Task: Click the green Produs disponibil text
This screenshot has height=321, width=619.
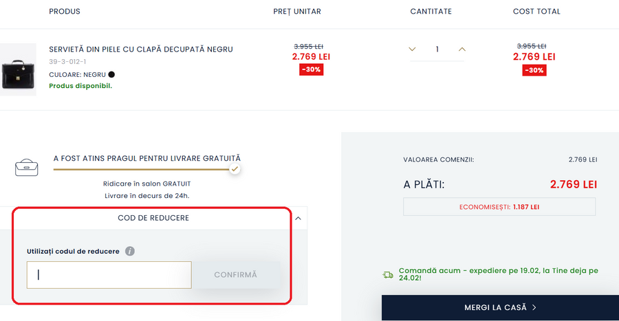Action: click(80, 86)
